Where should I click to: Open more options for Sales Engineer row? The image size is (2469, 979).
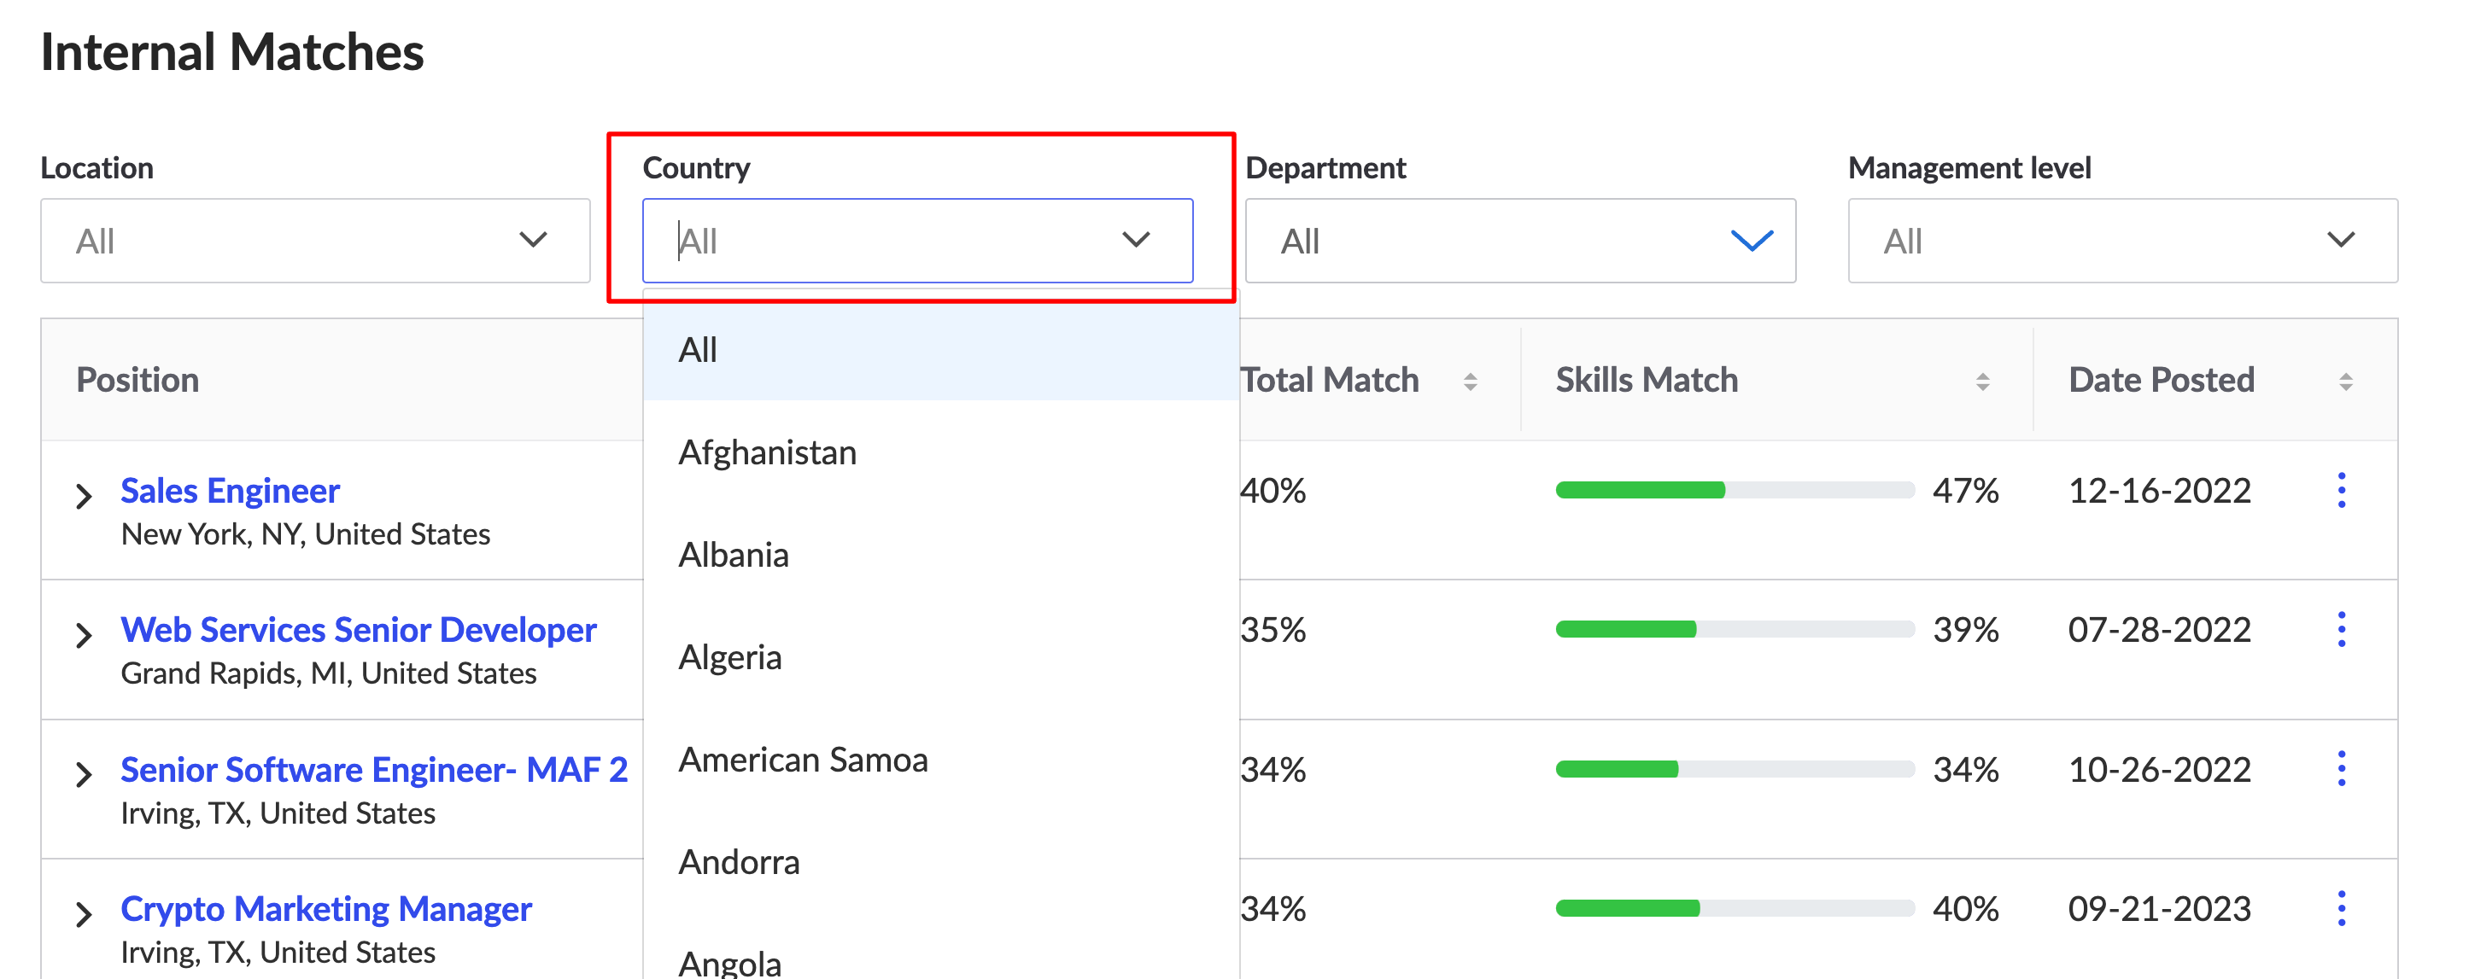(x=2341, y=491)
